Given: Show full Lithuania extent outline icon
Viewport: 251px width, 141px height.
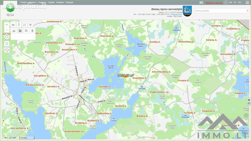Looking at the screenshot, I should pos(7,50).
